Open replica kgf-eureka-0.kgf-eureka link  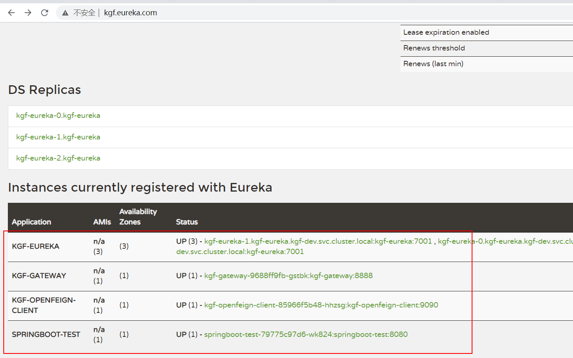[x=58, y=115]
